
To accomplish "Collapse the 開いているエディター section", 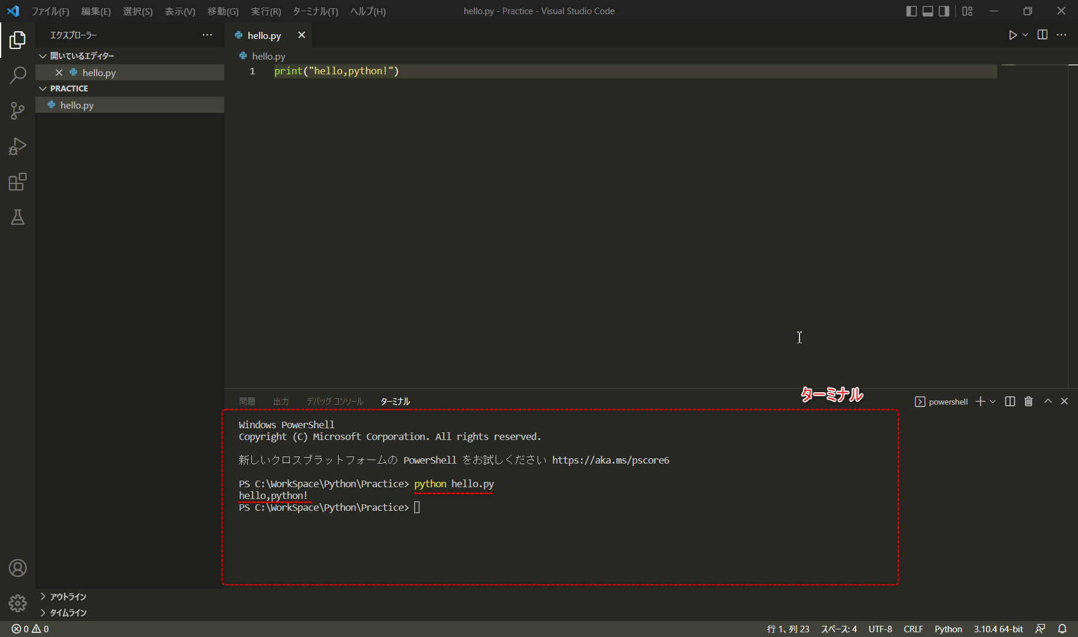I will click(130, 56).
